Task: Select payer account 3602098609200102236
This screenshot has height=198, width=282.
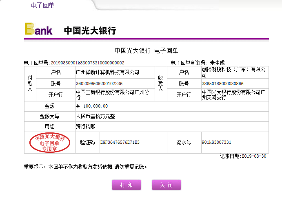Action: 99,84
